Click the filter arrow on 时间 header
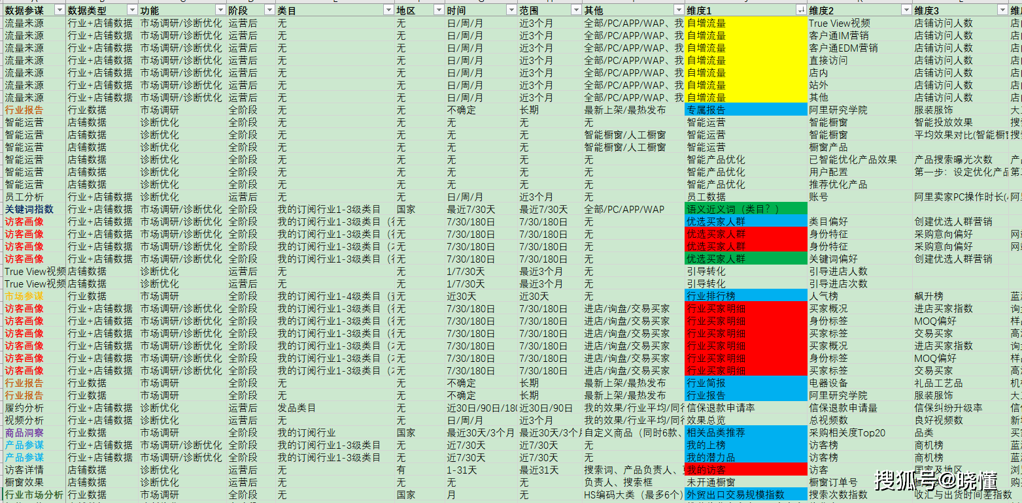The height and width of the screenshot is (503, 1022). [511, 10]
